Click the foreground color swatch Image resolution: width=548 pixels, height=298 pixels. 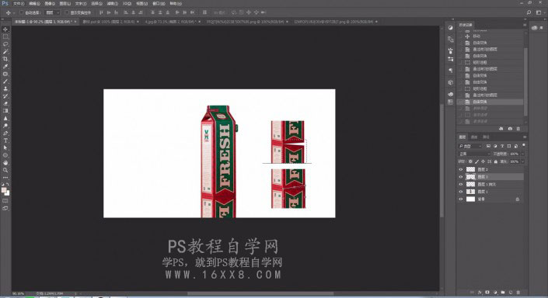tap(4, 190)
